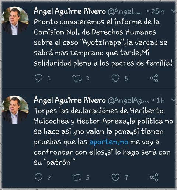Viewport: 177px width, 190px height.
Task: Share the 25m-old tweet
Action: click(154, 78)
